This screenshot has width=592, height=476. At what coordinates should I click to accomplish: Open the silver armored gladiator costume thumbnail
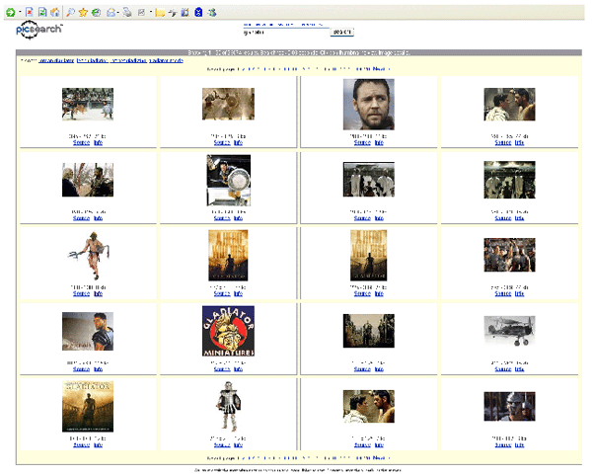click(x=229, y=407)
